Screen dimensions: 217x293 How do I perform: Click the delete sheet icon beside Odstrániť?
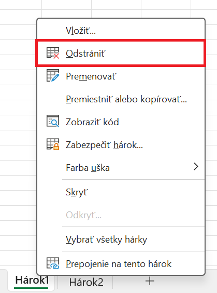click(53, 53)
